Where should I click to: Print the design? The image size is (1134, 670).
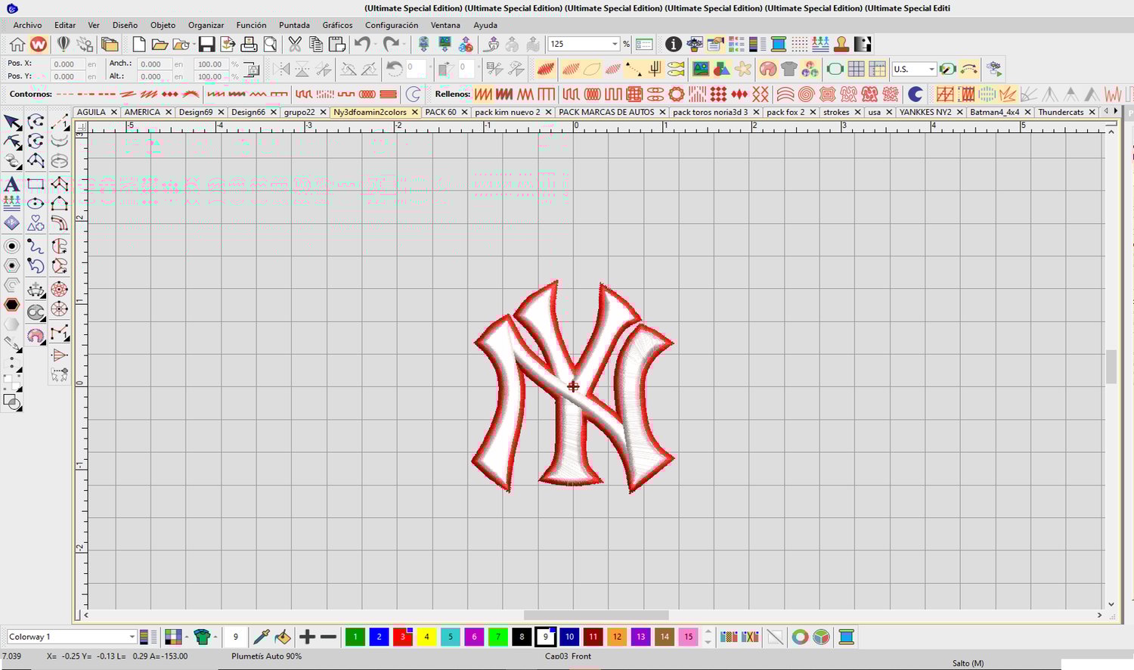pyautogui.click(x=249, y=44)
